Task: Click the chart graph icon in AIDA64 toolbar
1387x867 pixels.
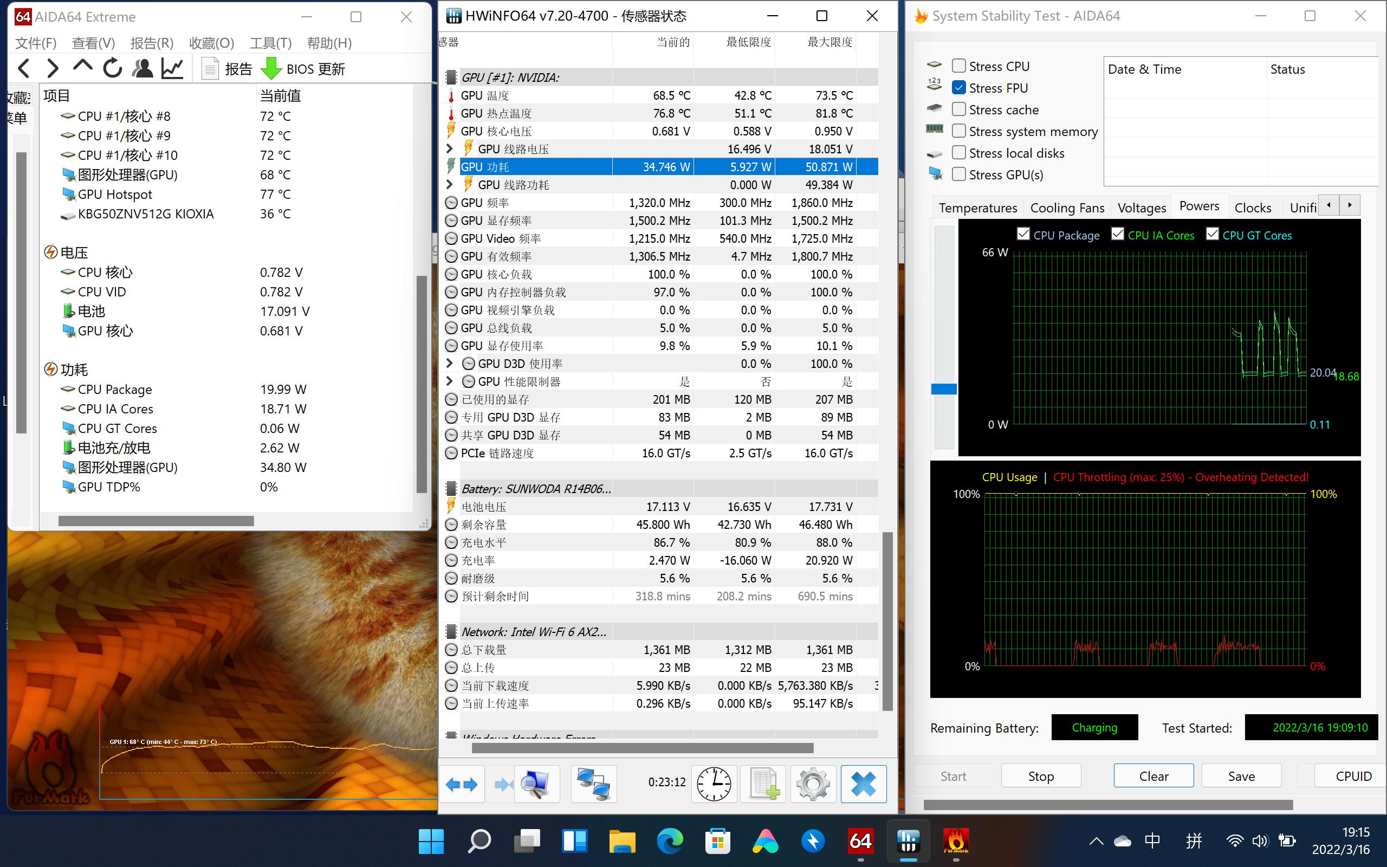Action: (x=172, y=68)
